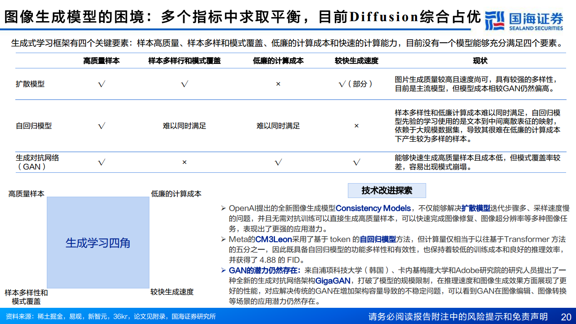Click the table header 高质量样本
The width and height of the screenshot is (576, 324).
[x=101, y=61]
